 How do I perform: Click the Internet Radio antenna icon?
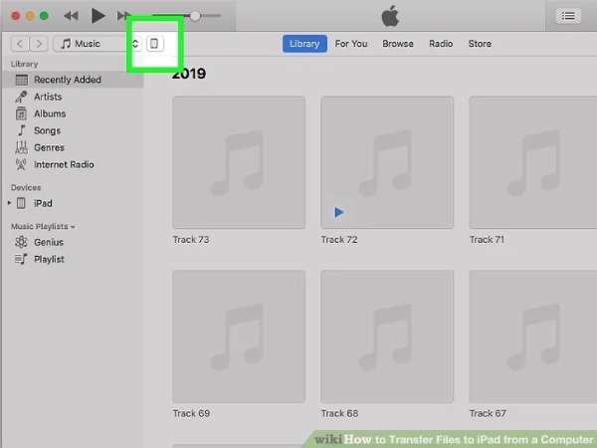(x=21, y=164)
